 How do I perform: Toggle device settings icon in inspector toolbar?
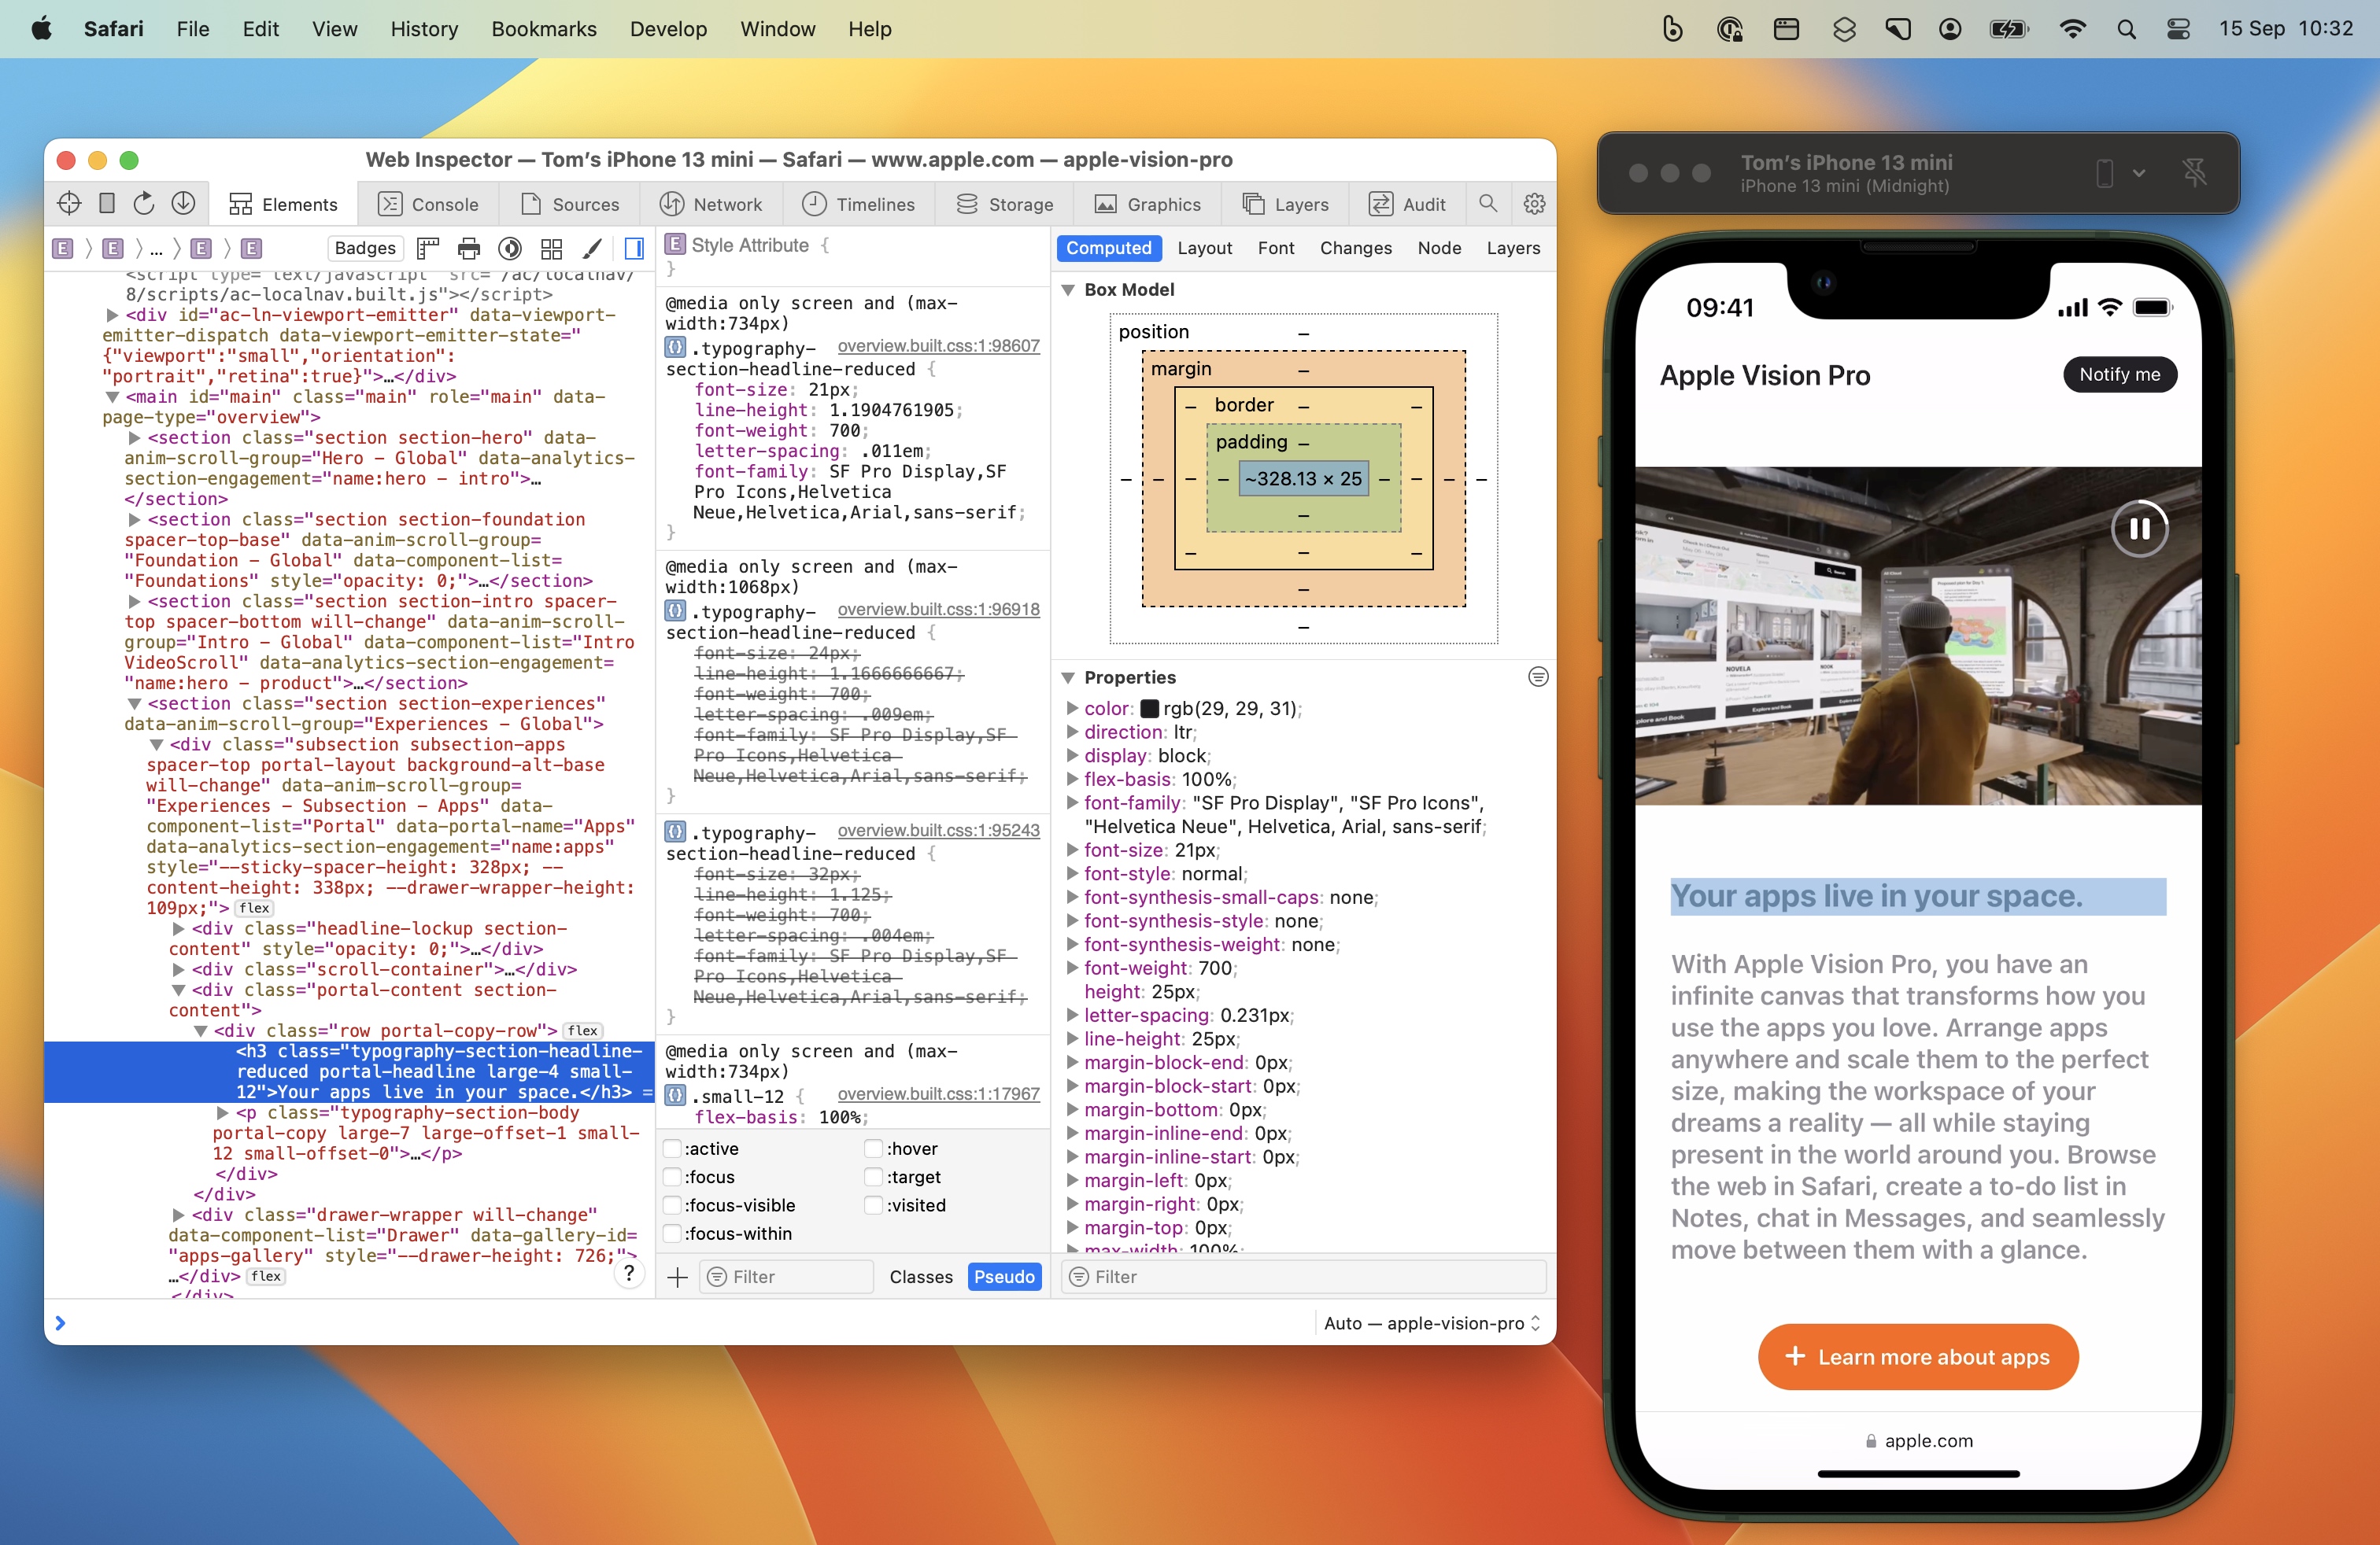[107, 204]
